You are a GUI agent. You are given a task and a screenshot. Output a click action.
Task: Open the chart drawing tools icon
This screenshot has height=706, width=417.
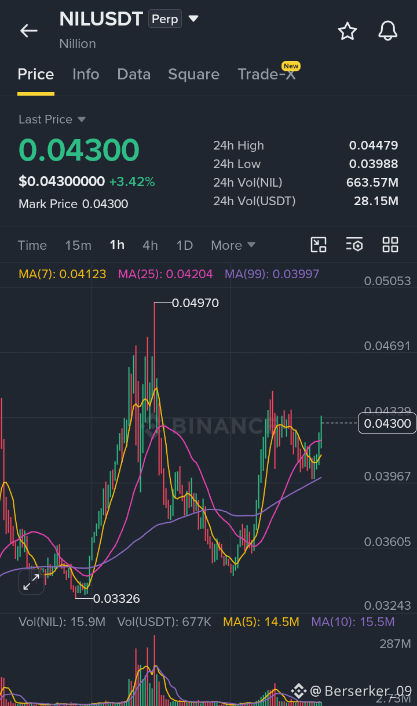click(319, 245)
